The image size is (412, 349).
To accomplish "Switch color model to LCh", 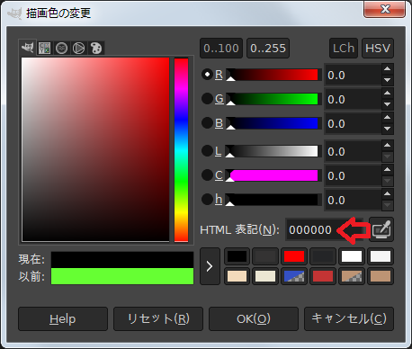I will [x=344, y=48].
